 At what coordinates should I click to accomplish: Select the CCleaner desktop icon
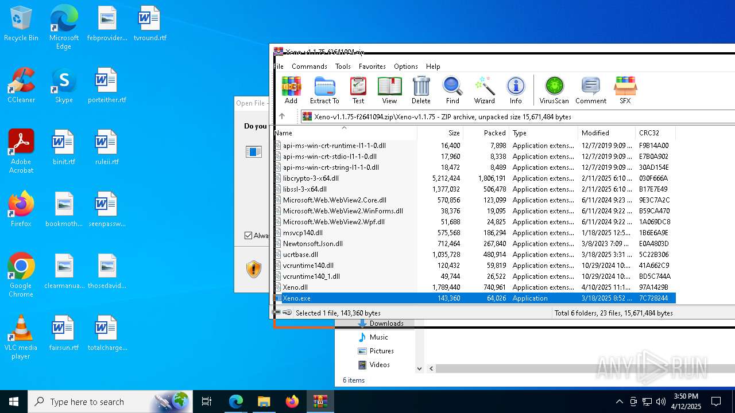pos(21,86)
